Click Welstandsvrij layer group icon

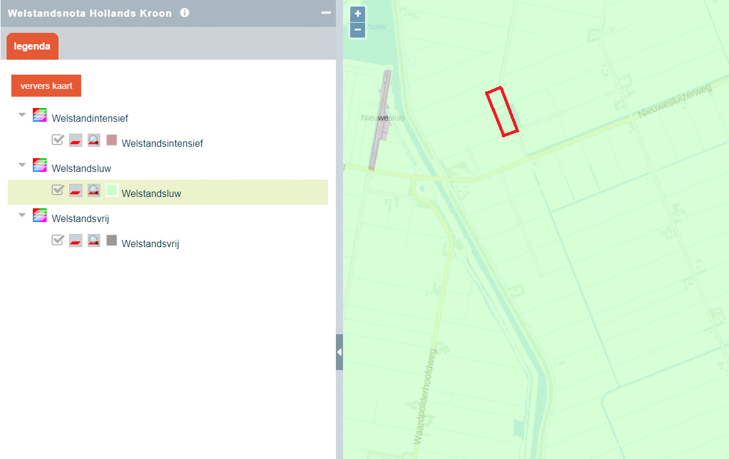point(40,215)
